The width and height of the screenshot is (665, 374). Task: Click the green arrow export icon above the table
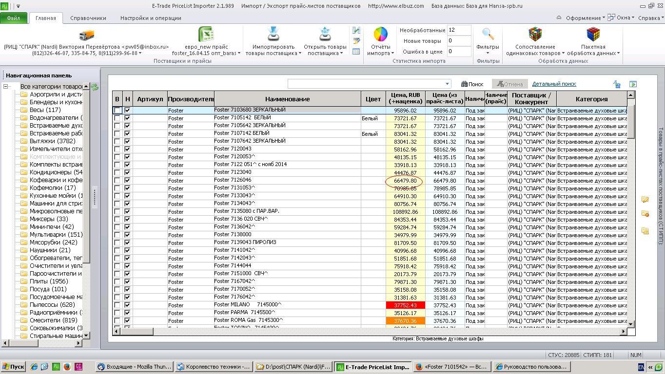pyautogui.click(x=633, y=84)
